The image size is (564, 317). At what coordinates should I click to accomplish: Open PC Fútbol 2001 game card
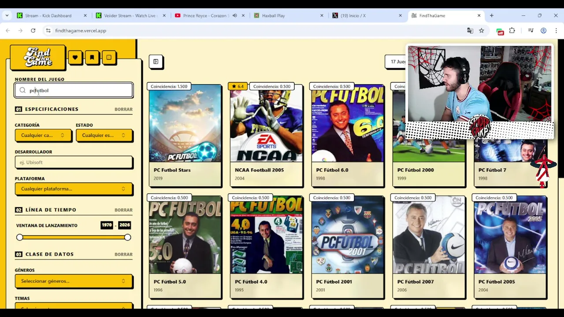[x=347, y=247]
